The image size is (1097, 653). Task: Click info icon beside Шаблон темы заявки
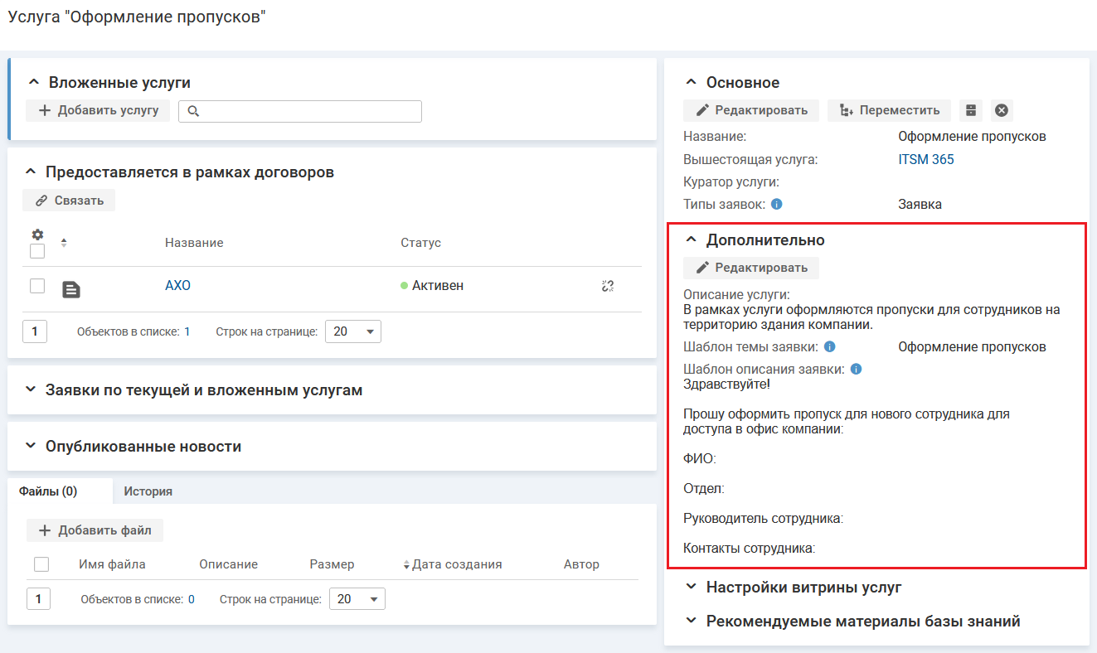[829, 347]
